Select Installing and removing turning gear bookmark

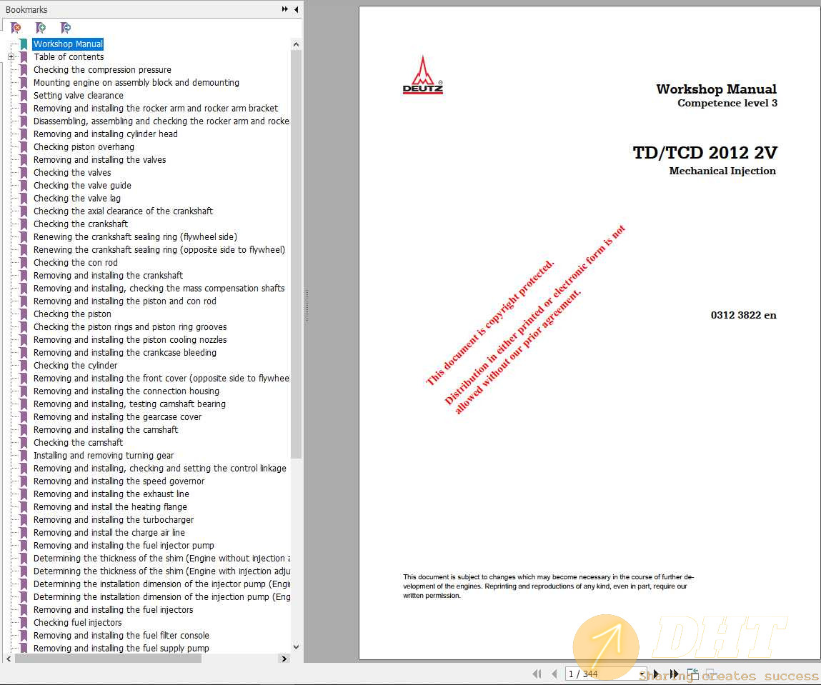[x=104, y=455]
